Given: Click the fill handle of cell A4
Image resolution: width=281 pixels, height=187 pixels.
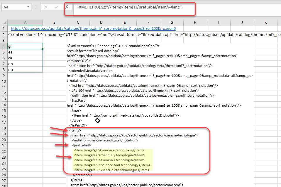Looking at the screenshot, I should click(43, 49).
